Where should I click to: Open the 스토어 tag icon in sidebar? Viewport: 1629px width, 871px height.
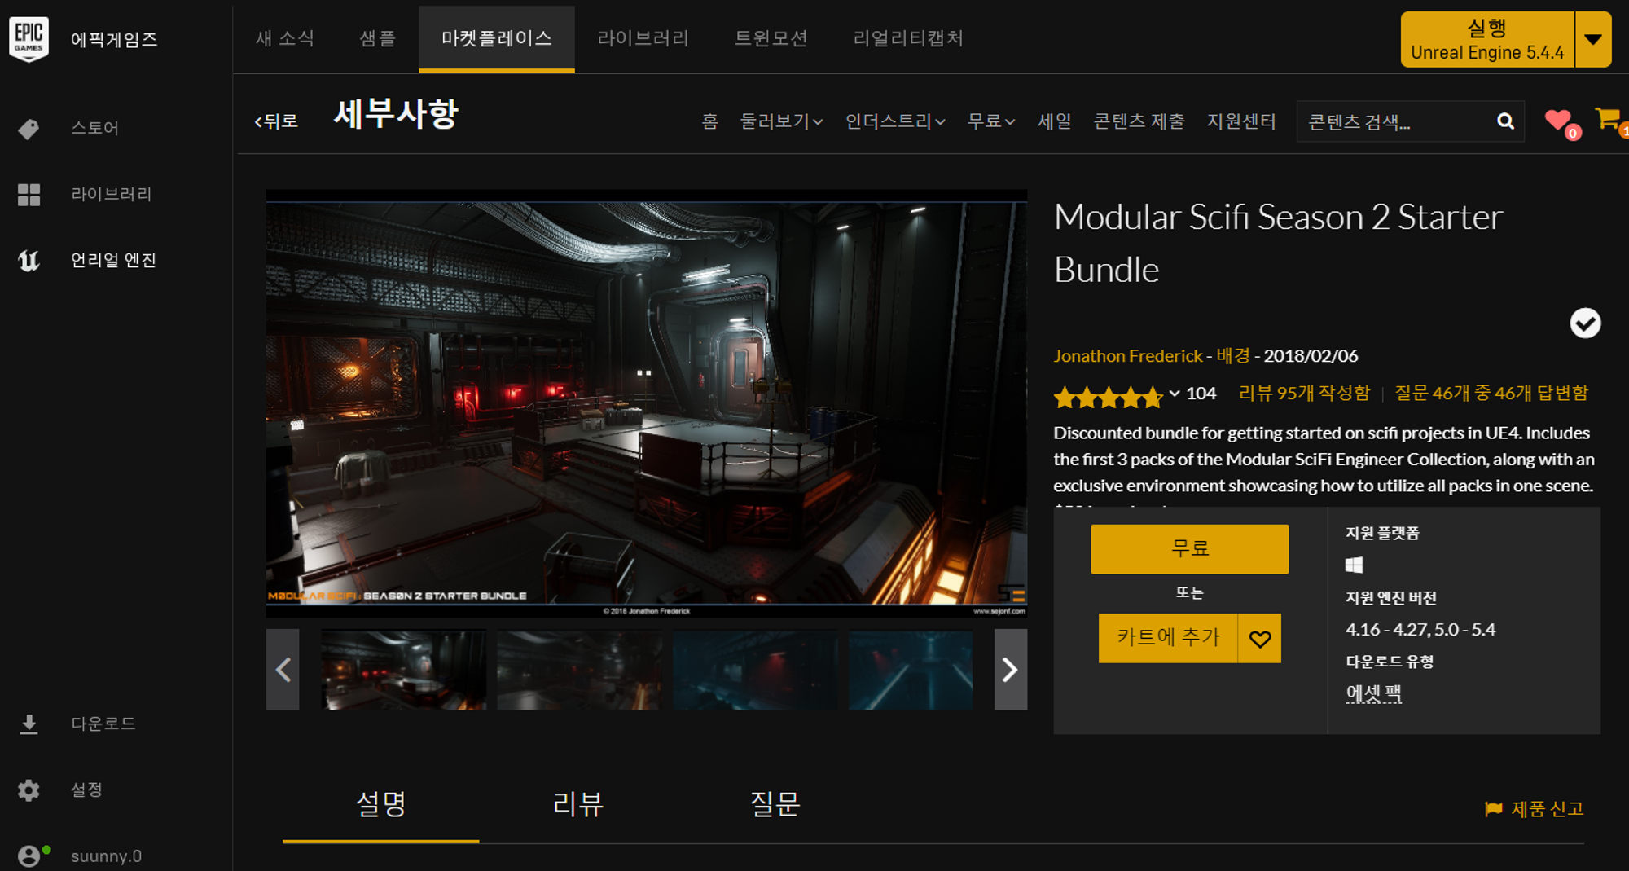pos(29,129)
